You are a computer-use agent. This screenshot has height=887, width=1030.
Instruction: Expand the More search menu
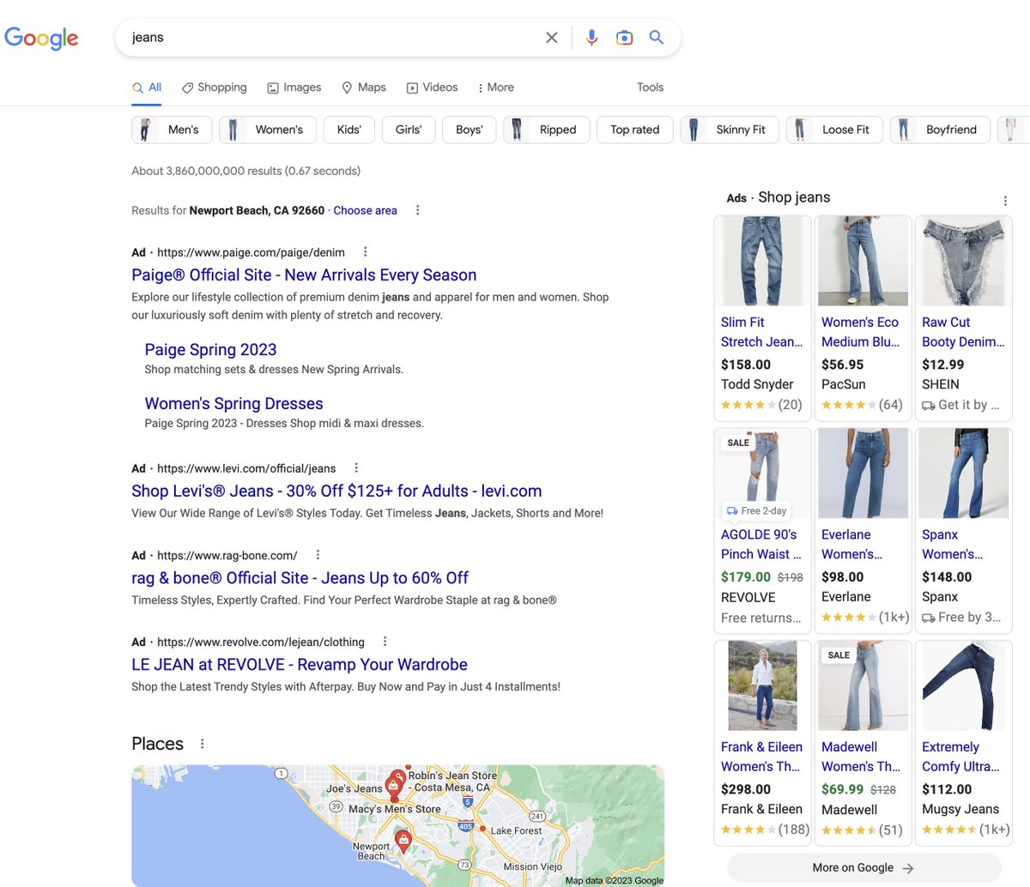pos(496,87)
